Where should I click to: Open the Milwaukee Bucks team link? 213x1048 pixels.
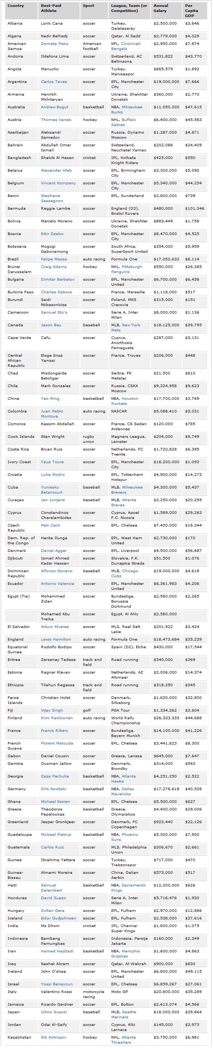point(127,109)
